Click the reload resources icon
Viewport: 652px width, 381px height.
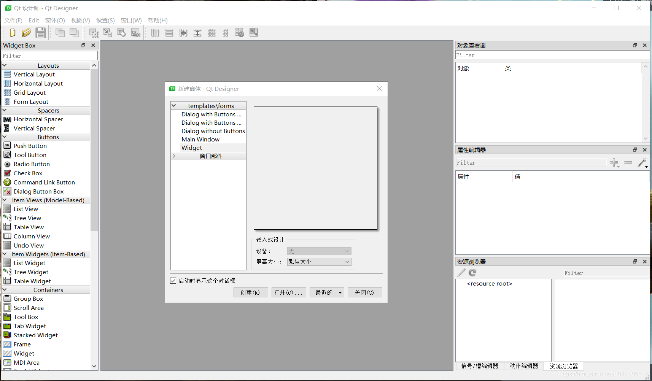(472, 273)
